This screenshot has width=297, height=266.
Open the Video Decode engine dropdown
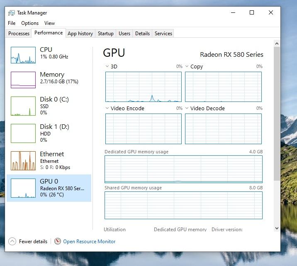pos(187,108)
